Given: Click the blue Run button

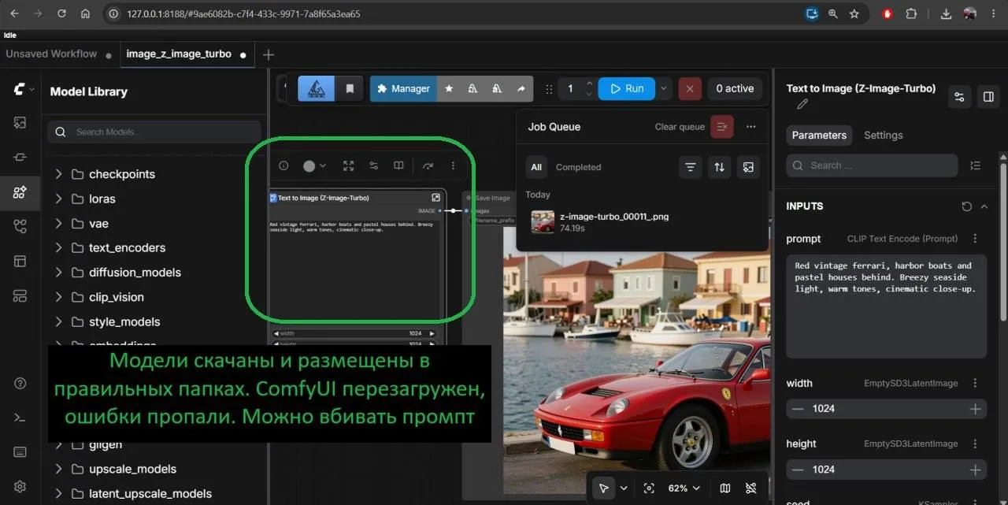Looking at the screenshot, I should [x=627, y=88].
